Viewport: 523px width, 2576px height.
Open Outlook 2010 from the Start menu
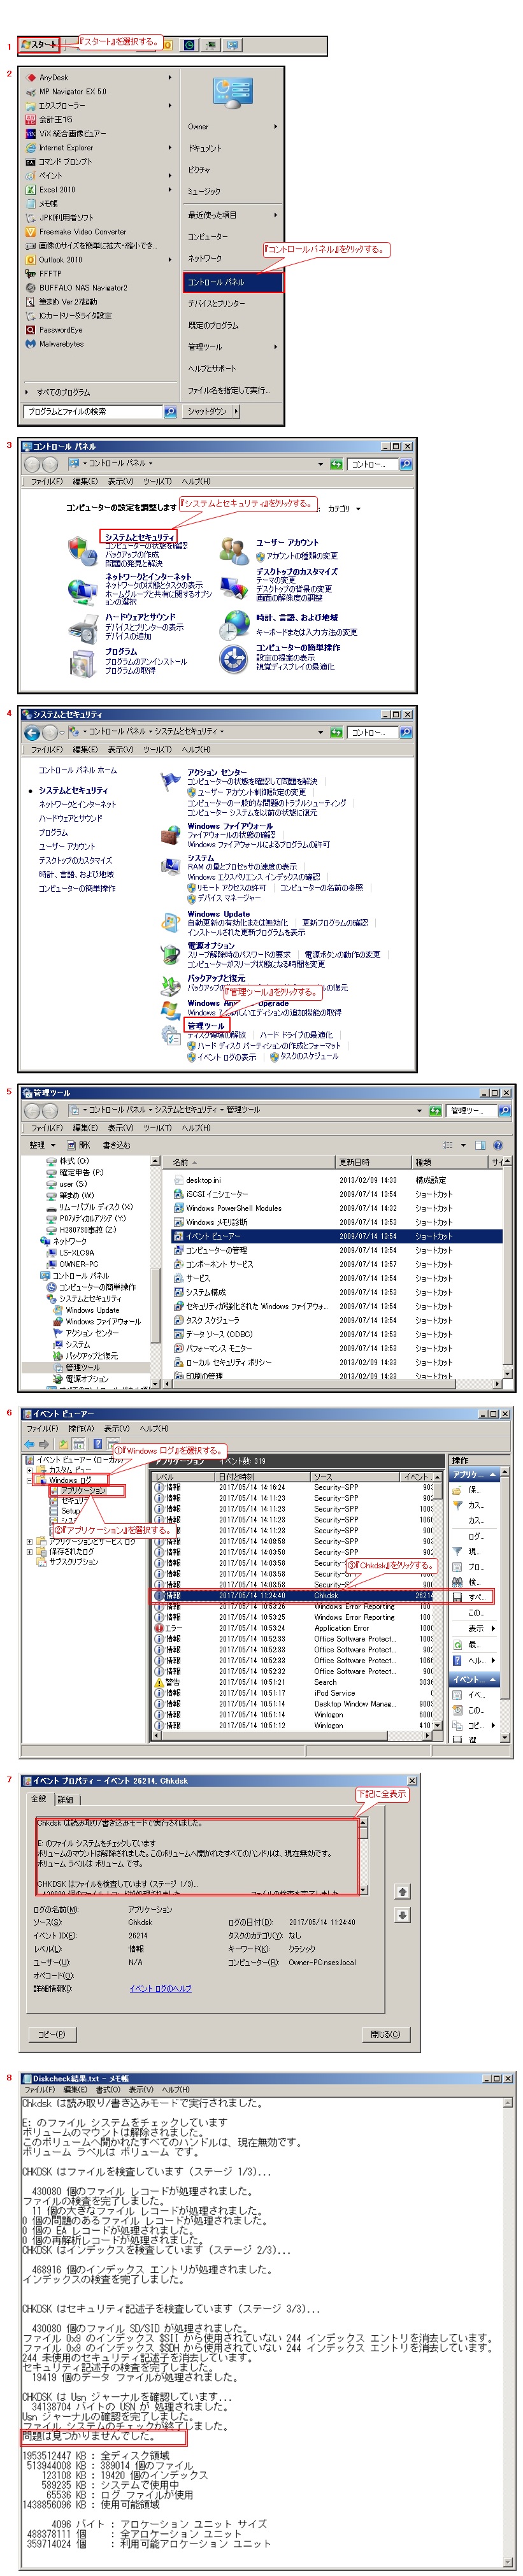click(61, 259)
